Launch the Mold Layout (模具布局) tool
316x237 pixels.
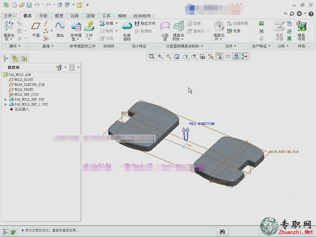(301, 31)
